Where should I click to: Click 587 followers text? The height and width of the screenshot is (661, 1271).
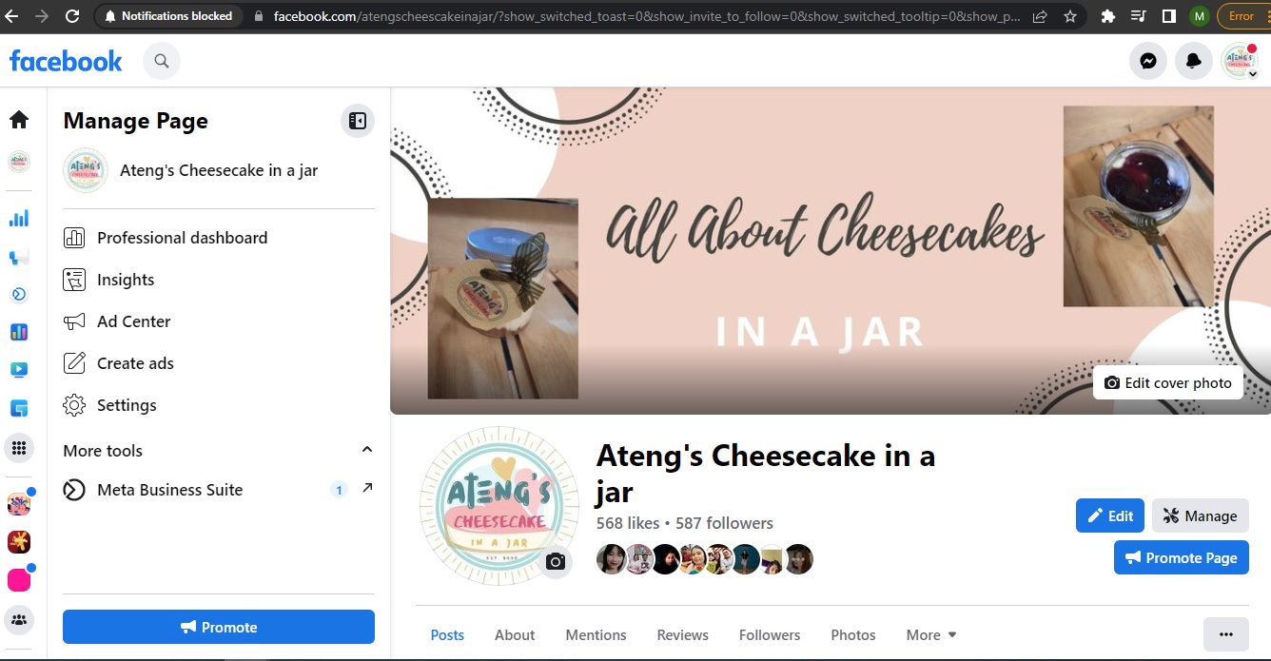click(724, 523)
